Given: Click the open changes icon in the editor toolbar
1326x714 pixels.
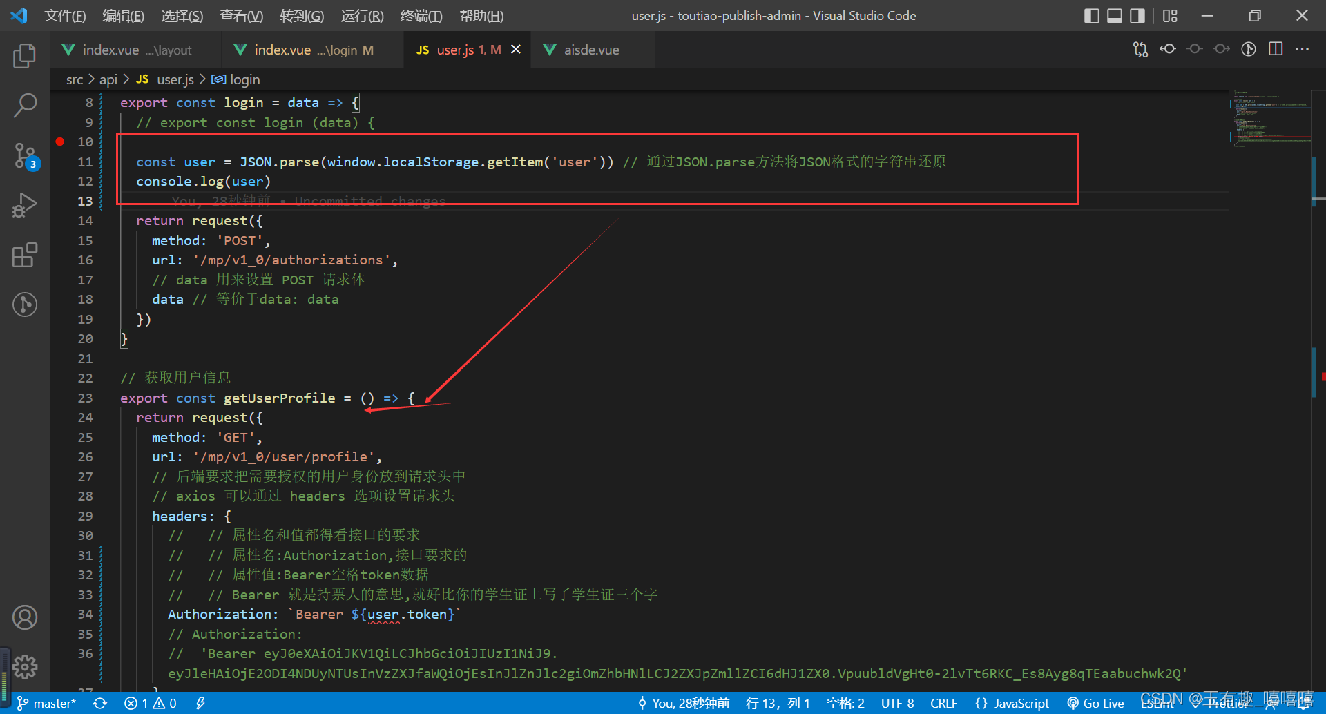Looking at the screenshot, I should click(1168, 49).
